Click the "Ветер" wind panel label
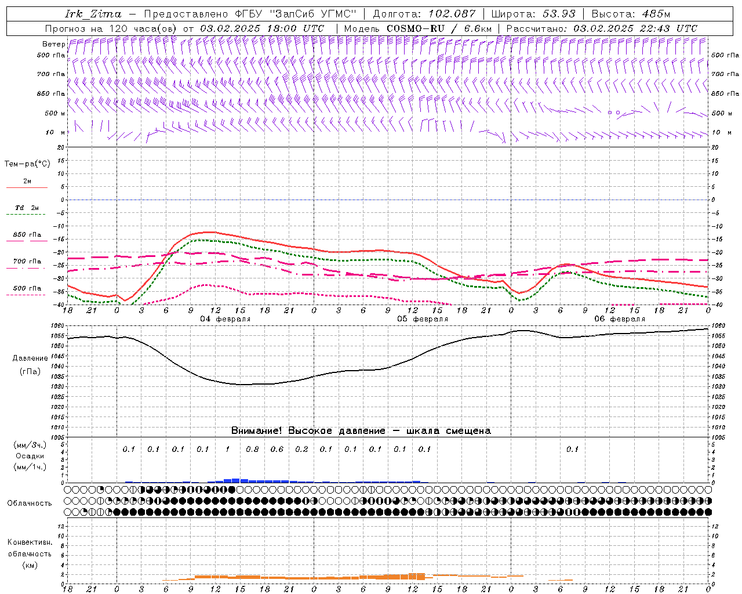 pyautogui.click(x=53, y=44)
